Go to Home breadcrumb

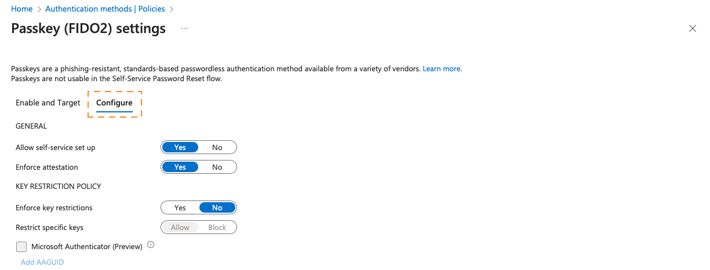click(x=22, y=9)
